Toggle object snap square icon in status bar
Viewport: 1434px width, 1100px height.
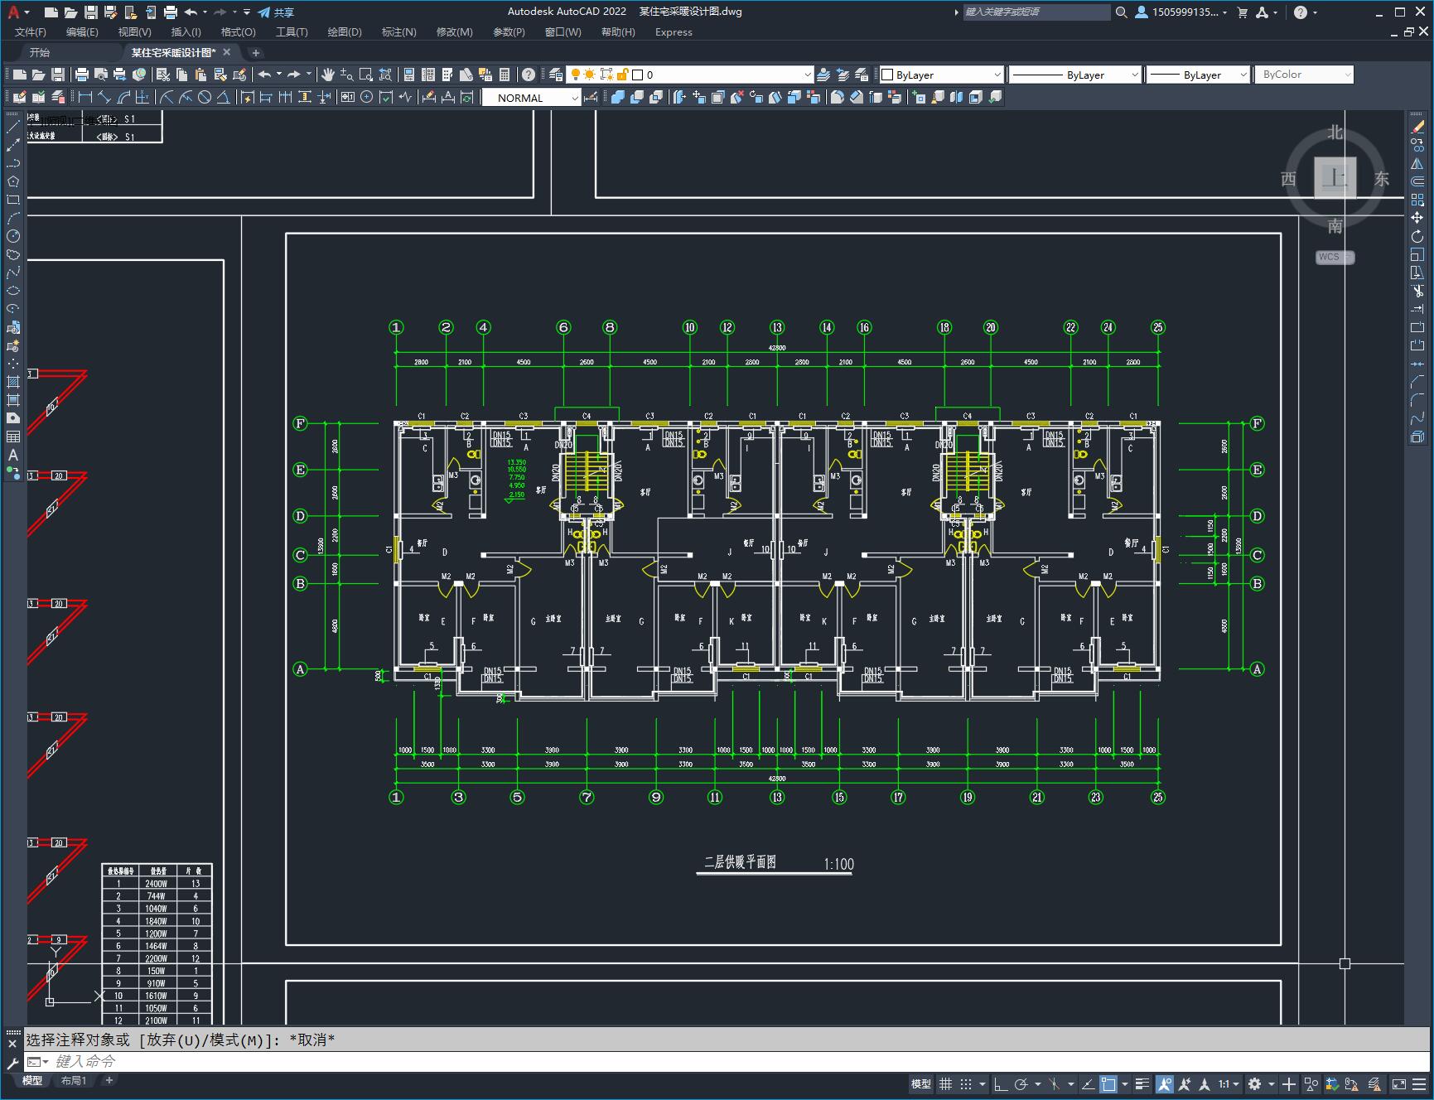pyautogui.click(x=1108, y=1083)
